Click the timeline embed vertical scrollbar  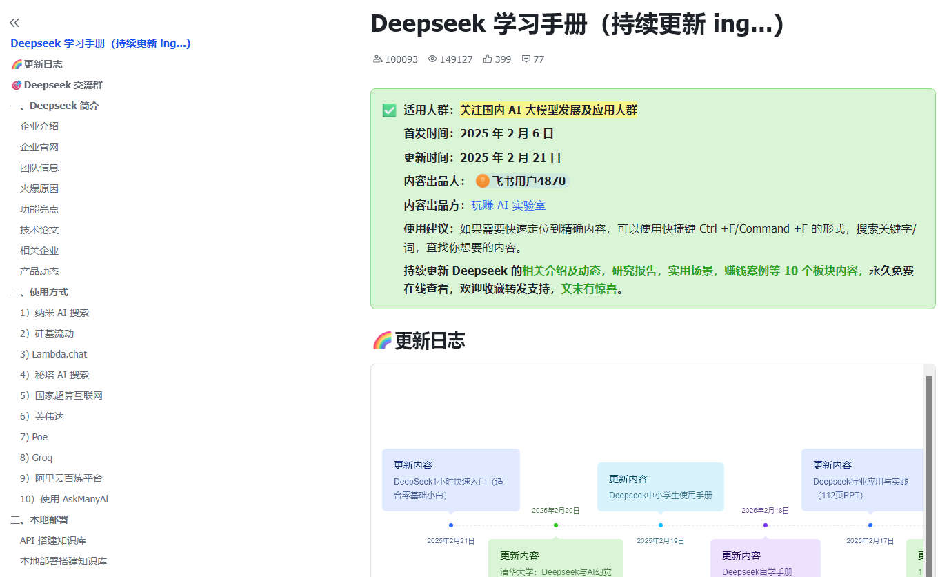tap(929, 469)
